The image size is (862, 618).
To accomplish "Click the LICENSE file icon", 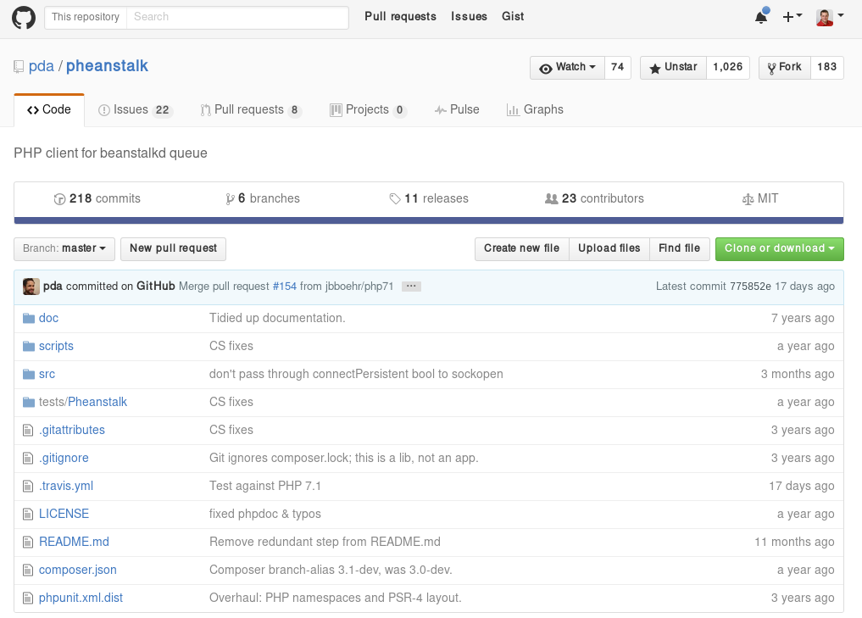I will (28, 514).
